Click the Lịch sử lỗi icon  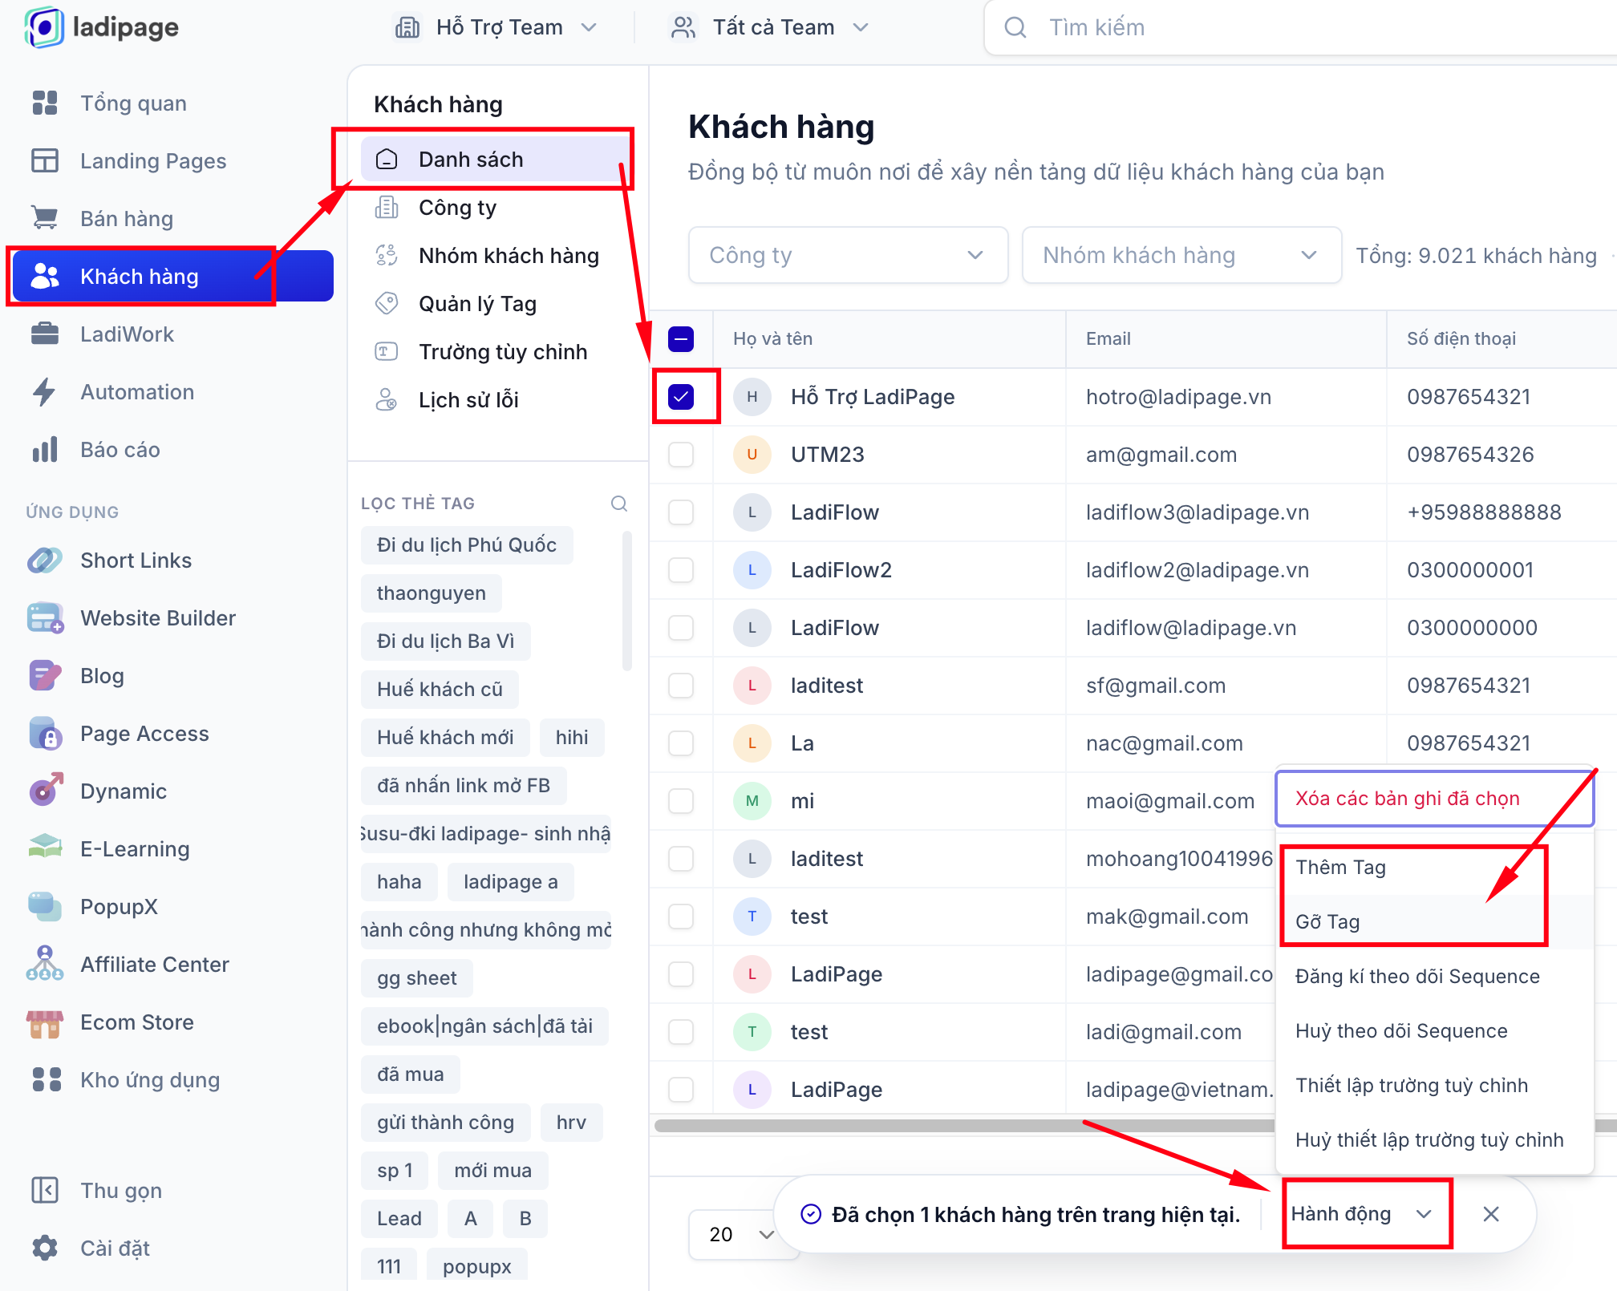pos(387,399)
